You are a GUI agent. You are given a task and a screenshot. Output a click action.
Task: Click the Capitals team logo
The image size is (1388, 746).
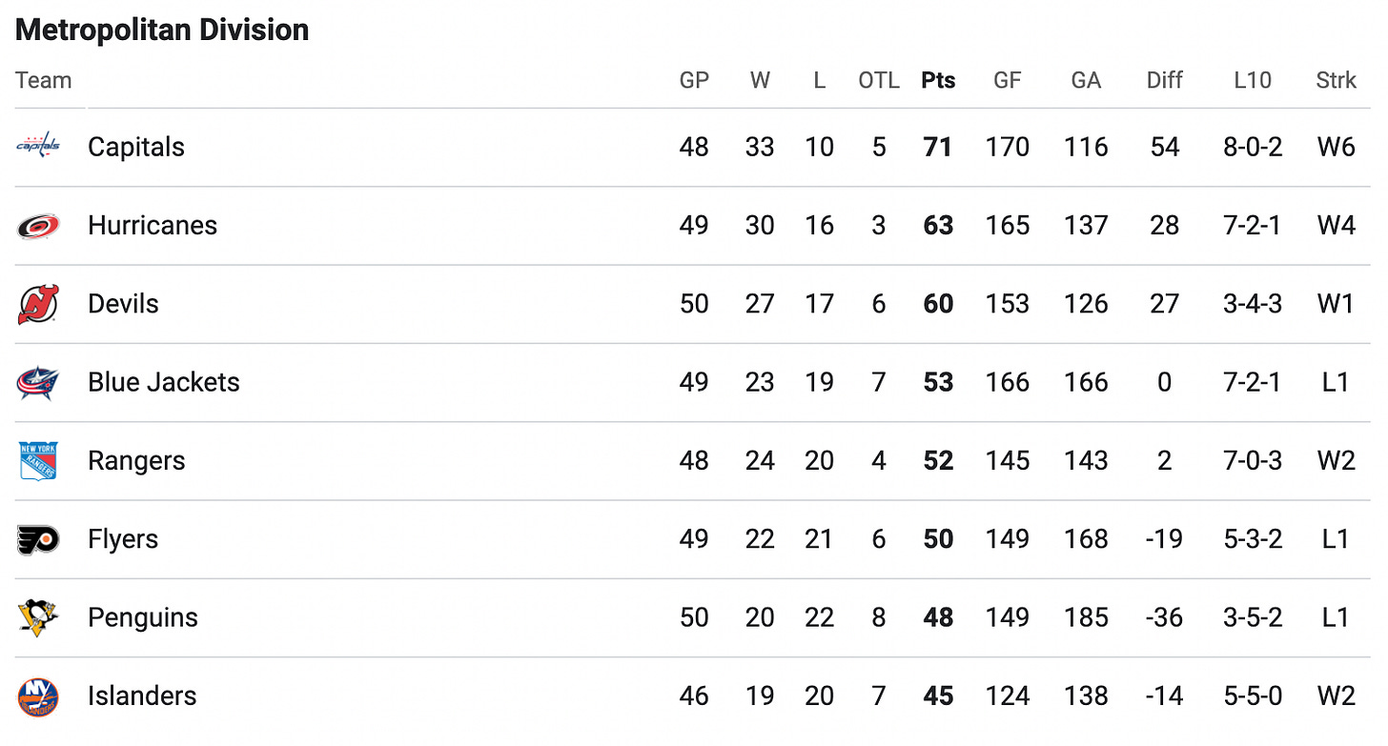click(38, 147)
